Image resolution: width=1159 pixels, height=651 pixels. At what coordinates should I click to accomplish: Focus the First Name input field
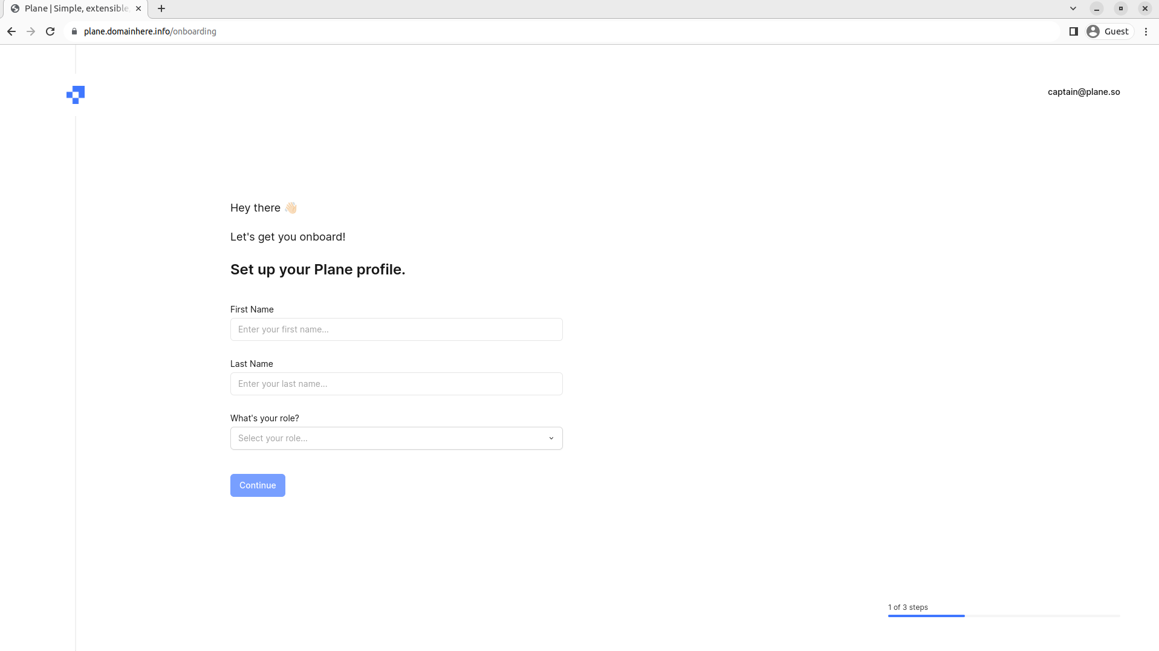click(x=396, y=329)
